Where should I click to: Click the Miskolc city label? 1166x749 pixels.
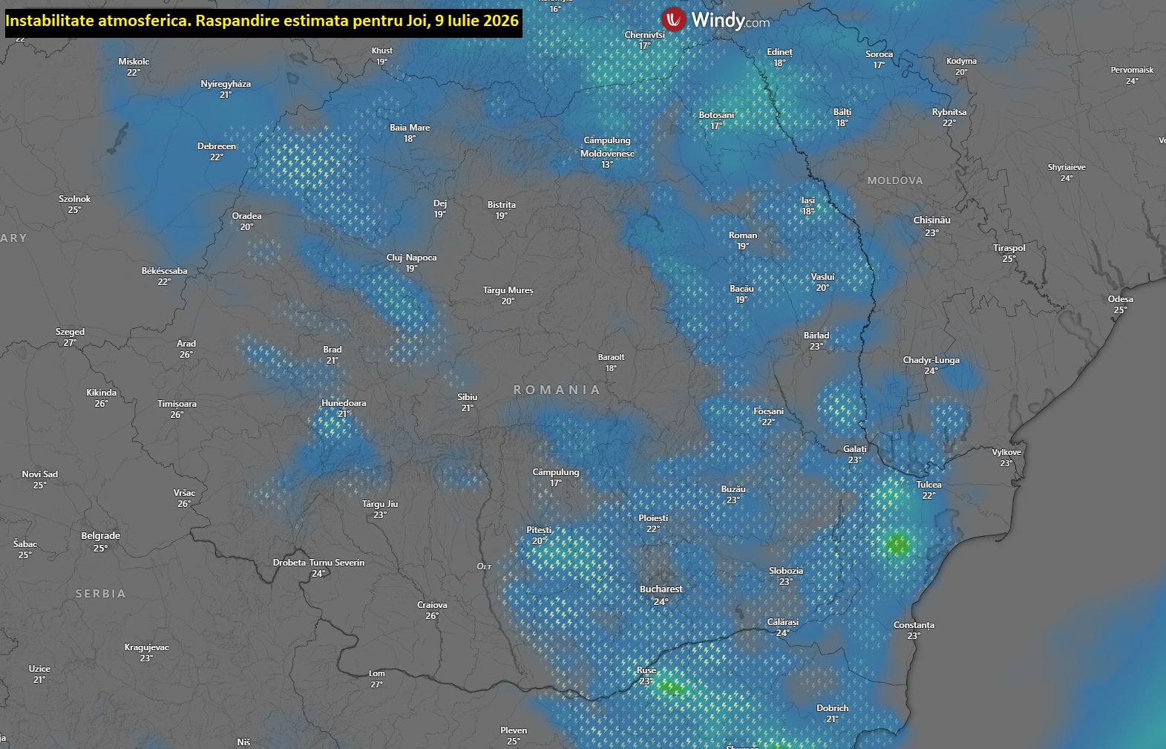pyautogui.click(x=134, y=62)
